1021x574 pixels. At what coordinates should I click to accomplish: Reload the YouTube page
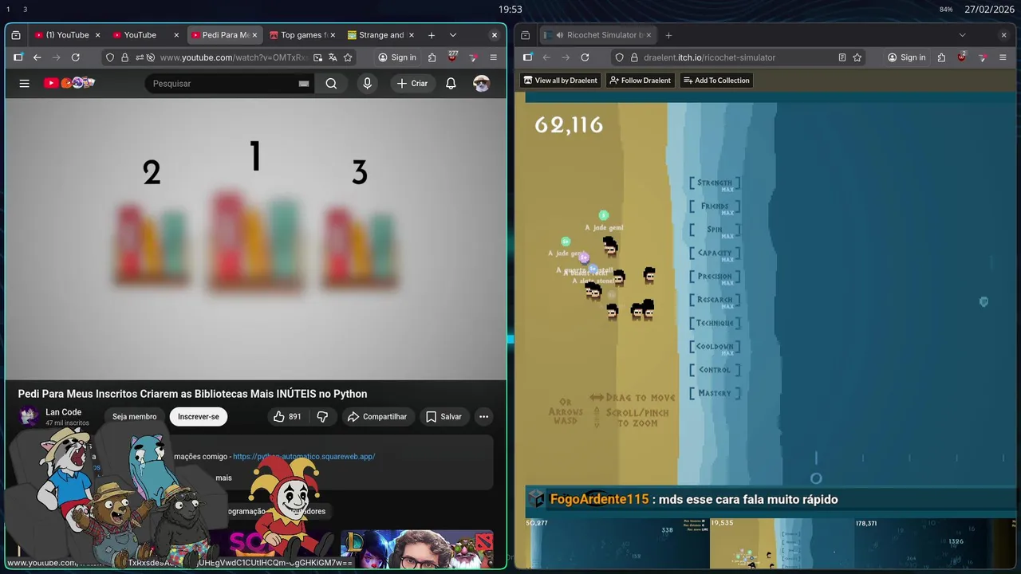[x=75, y=57]
